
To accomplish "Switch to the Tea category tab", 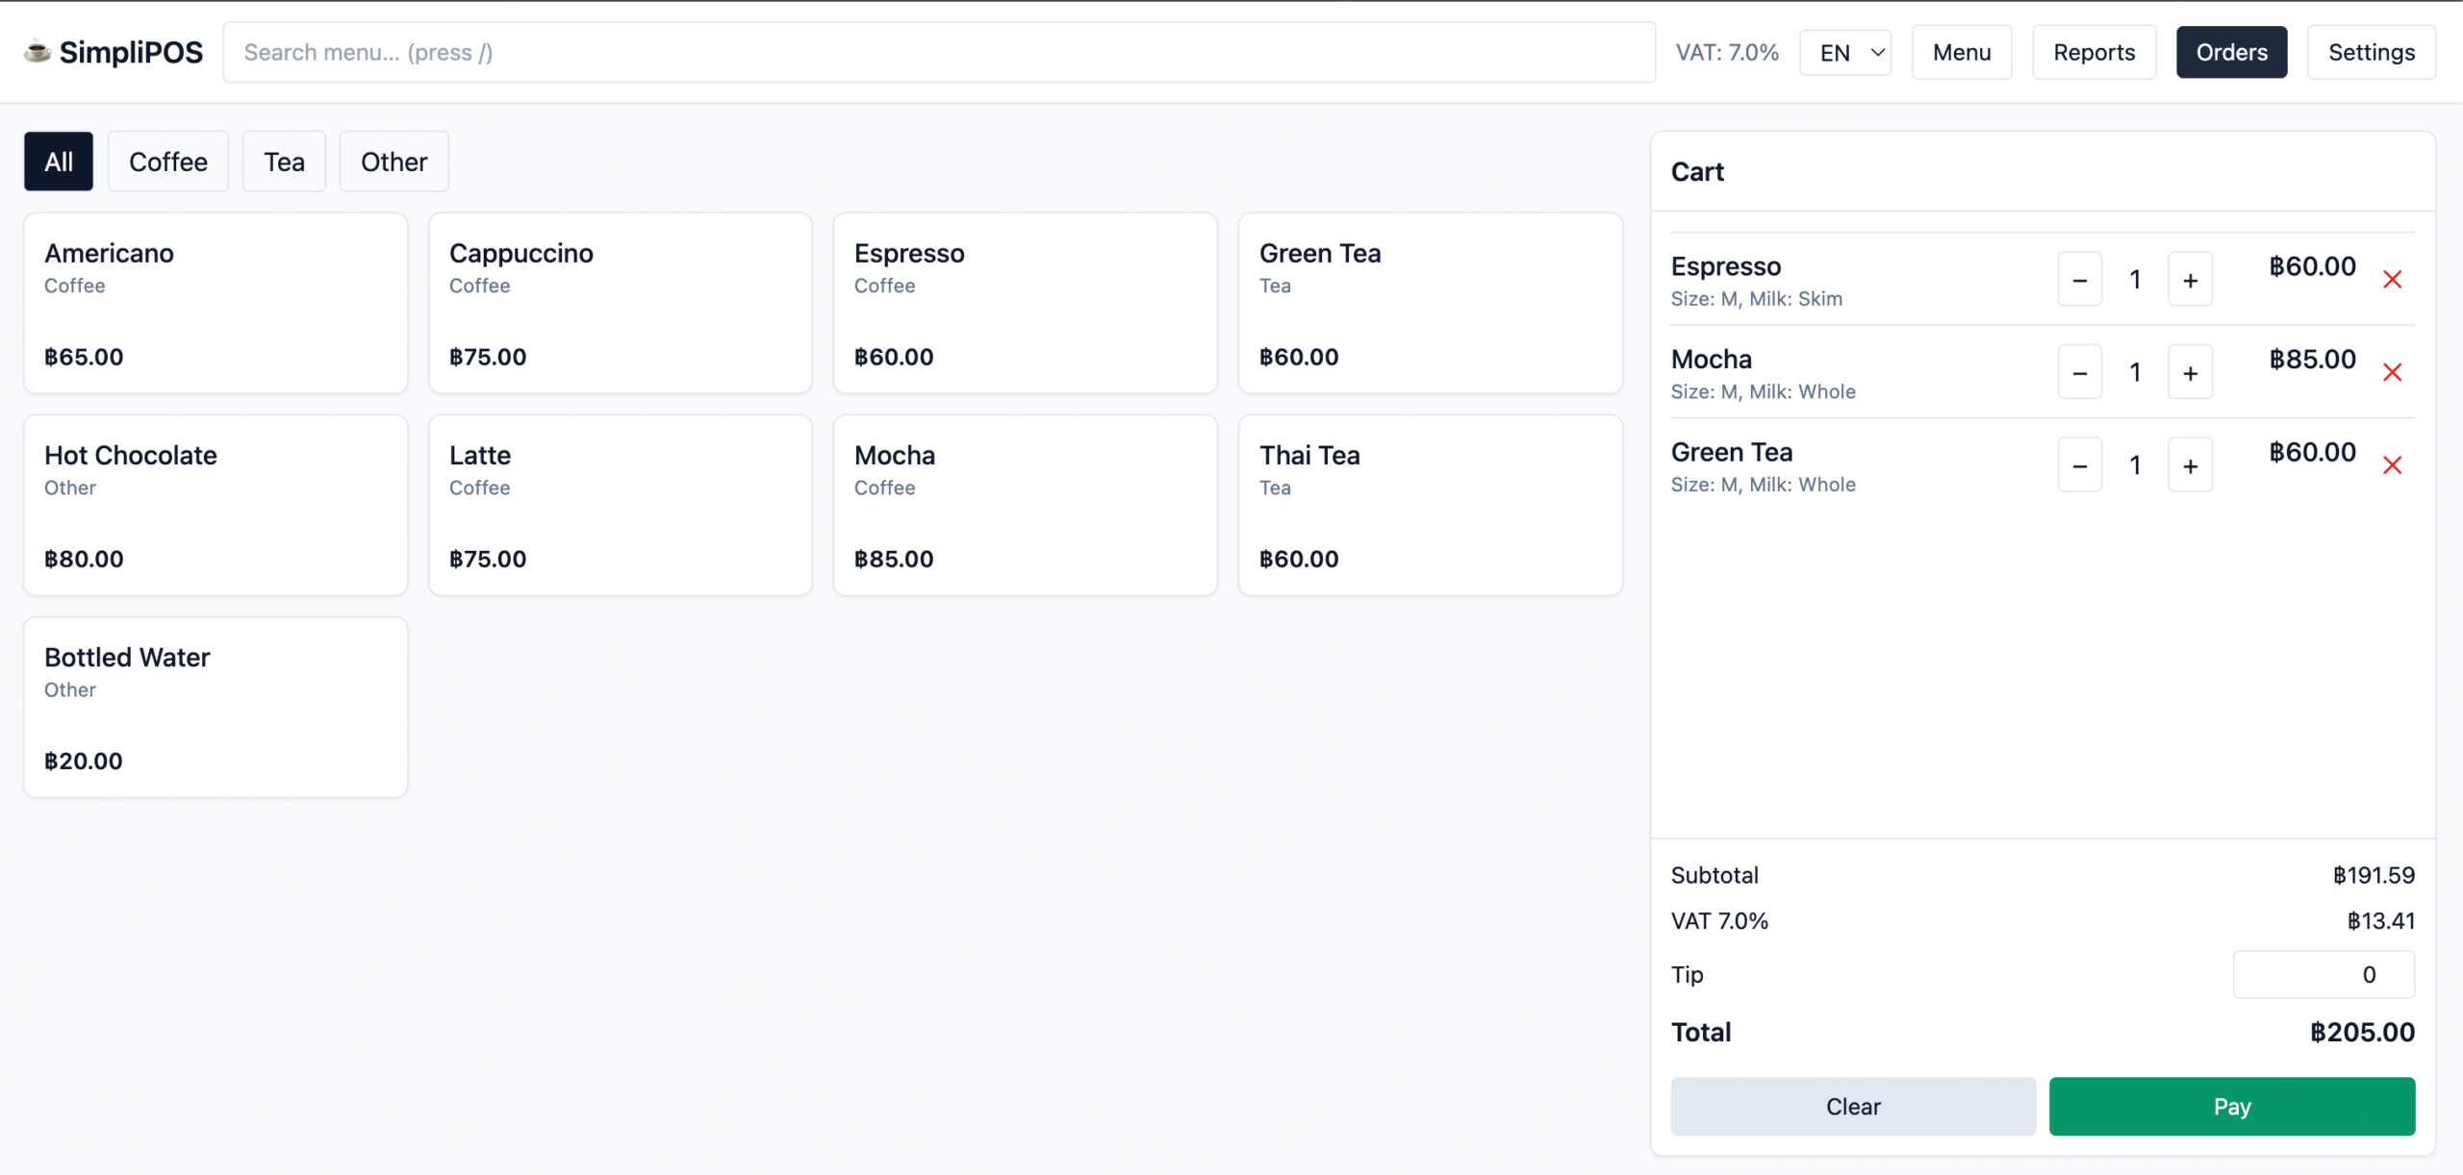I will click(284, 162).
